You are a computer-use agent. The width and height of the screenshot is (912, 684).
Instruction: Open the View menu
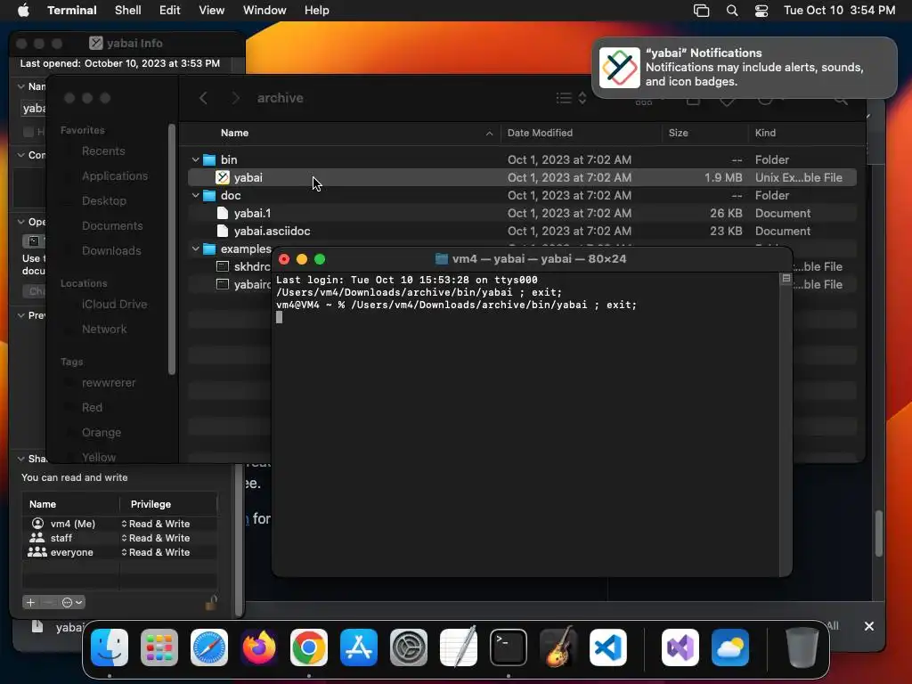212,11
